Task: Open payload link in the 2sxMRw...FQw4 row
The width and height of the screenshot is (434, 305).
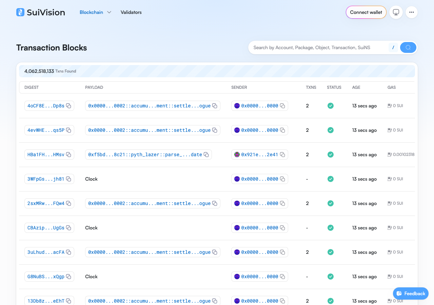Action: (x=149, y=203)
